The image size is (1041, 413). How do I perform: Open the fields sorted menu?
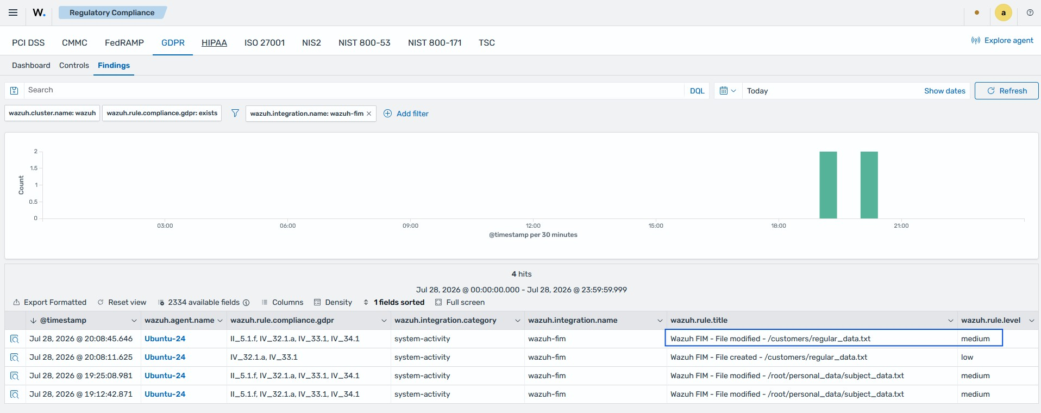point(393,303)
